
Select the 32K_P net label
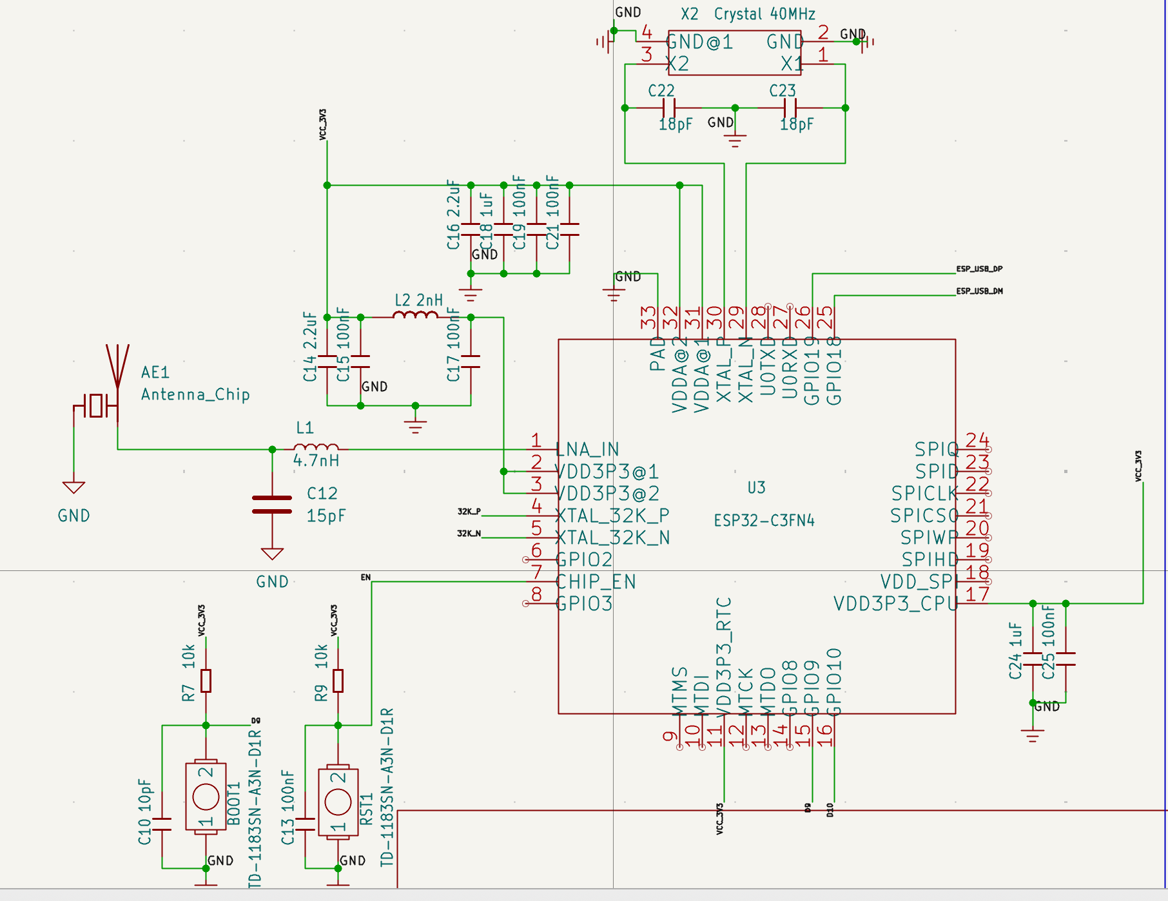[469, 512]
